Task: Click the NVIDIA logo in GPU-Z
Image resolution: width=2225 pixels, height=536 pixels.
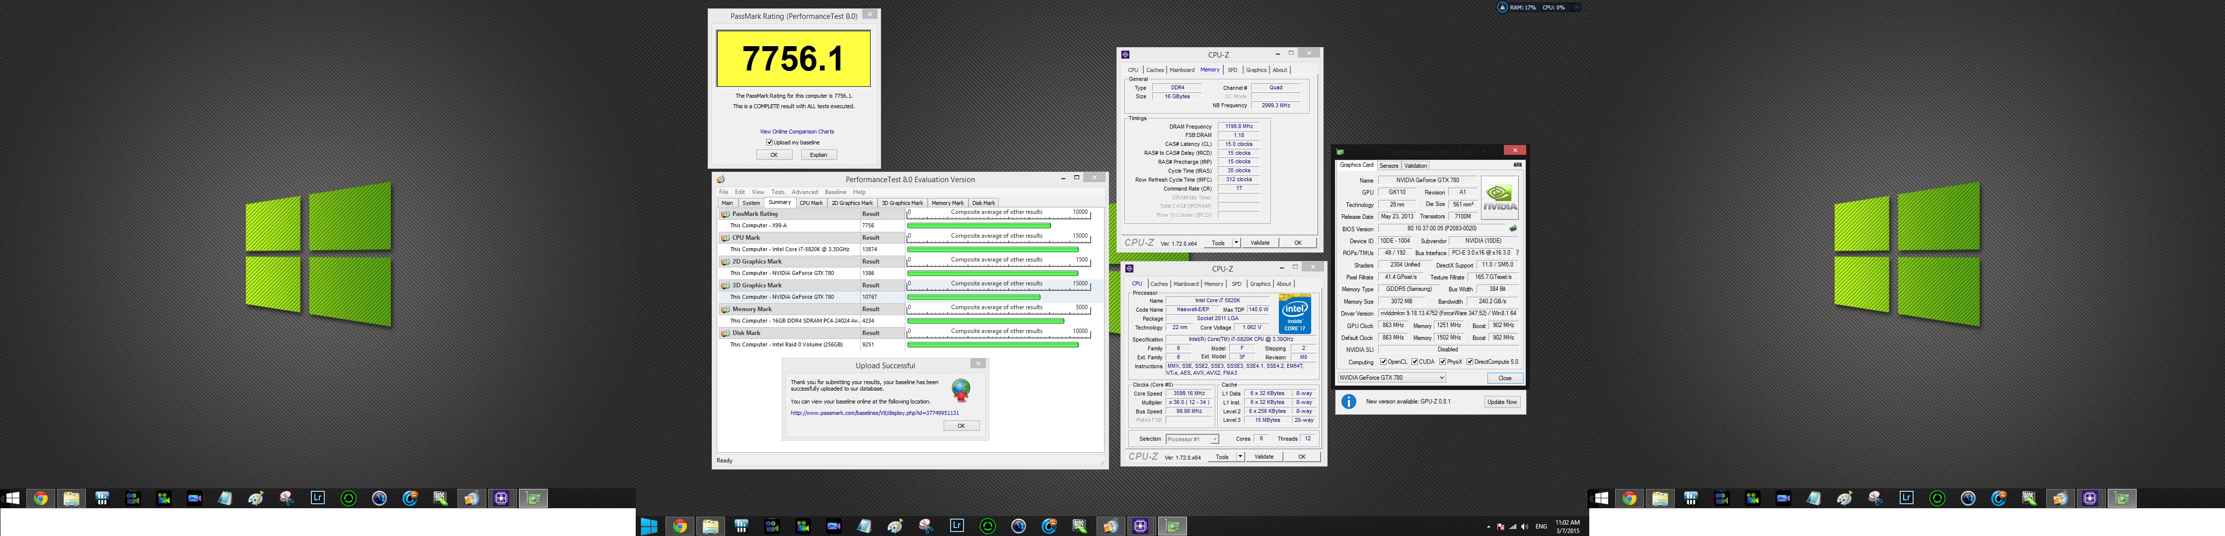Action: pyautogui.click(x=1499, y=197)
